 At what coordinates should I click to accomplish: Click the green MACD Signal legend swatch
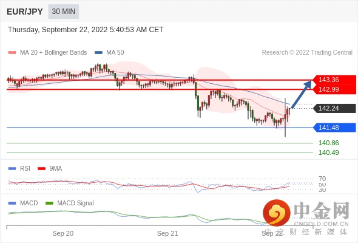coord(49,203)
